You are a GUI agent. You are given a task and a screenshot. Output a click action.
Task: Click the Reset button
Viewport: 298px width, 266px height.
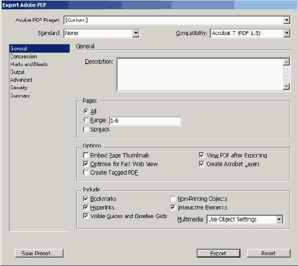coord(268,253)
